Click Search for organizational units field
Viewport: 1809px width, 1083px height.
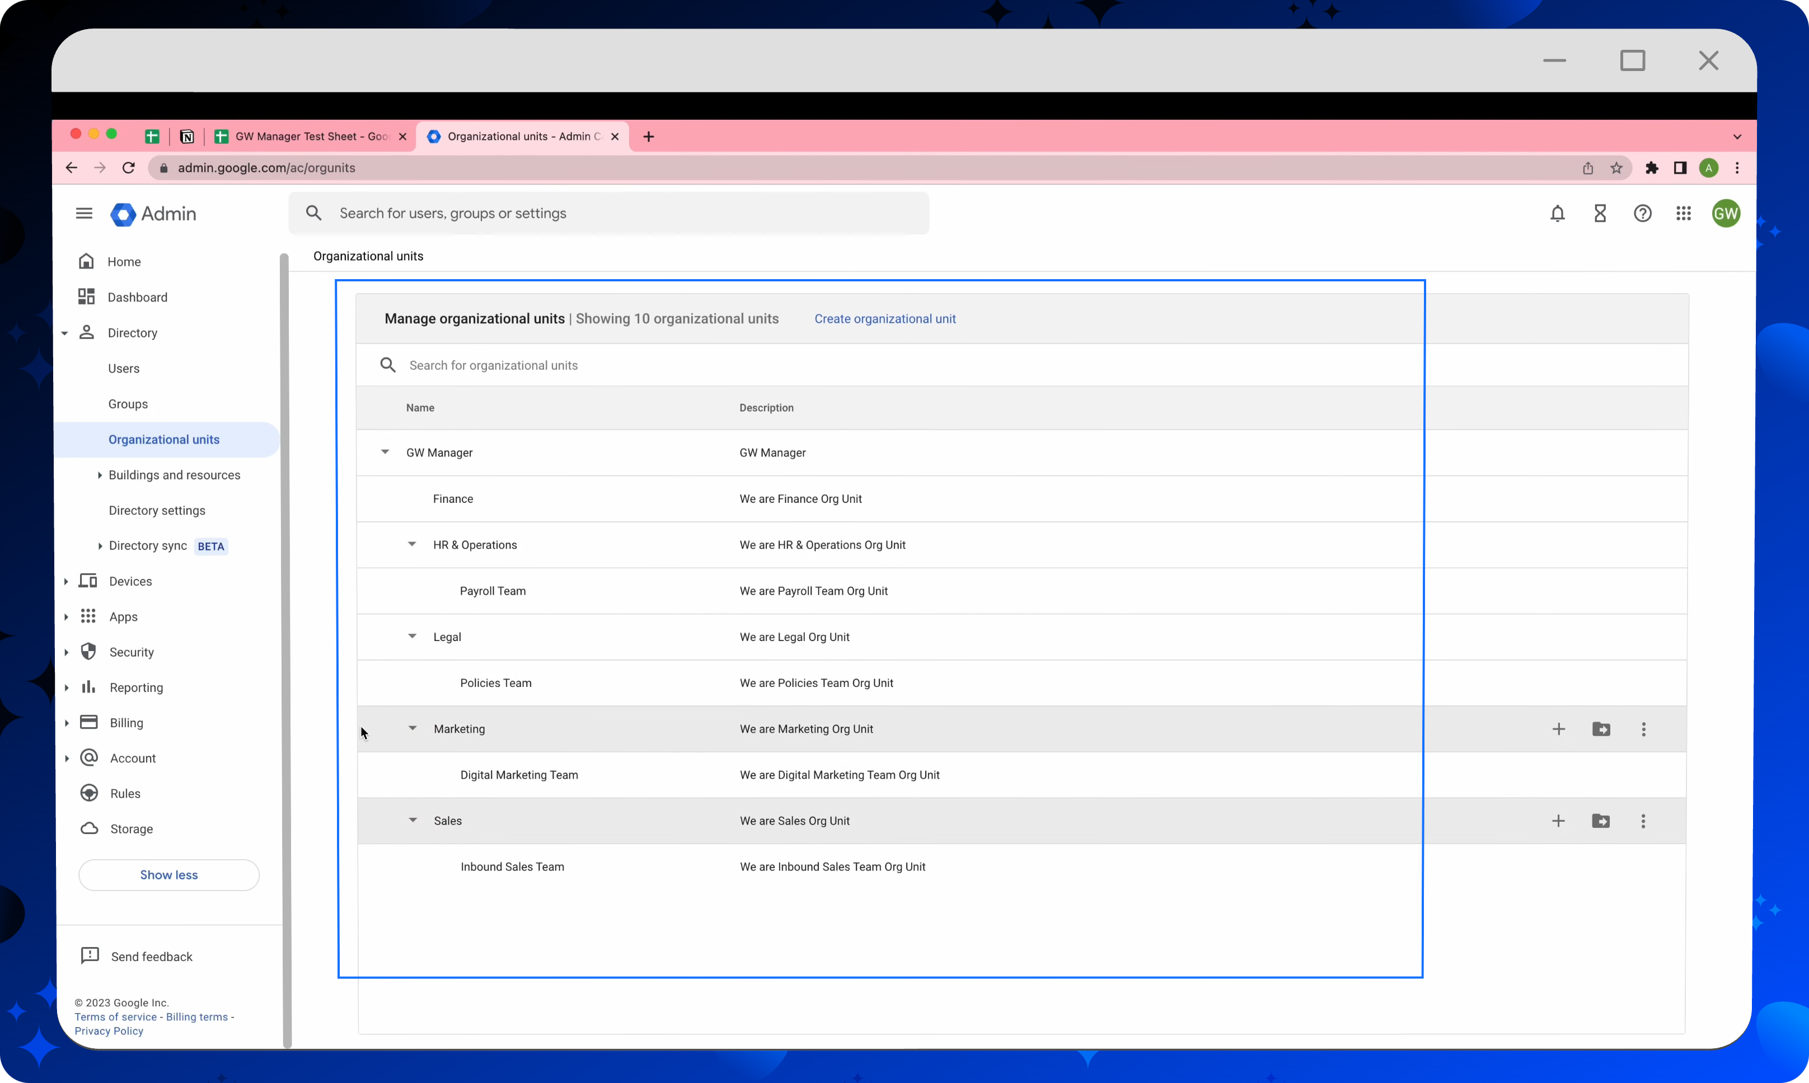1022,365
